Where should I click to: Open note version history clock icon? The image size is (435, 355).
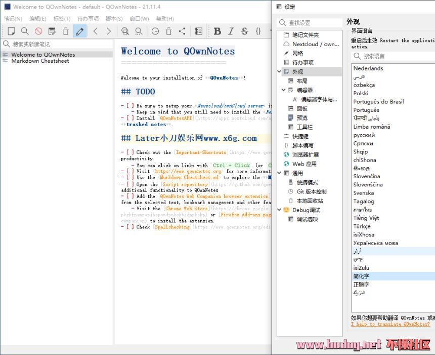pyautogui.click(x=155, y=31)
